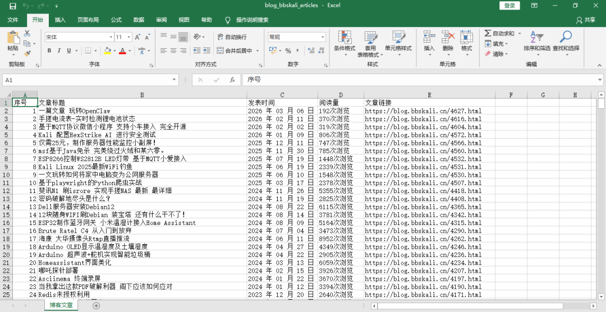Click the 登录 sign-in button
The width and height of the screenshot is (606, 312).
coord(509,6)
